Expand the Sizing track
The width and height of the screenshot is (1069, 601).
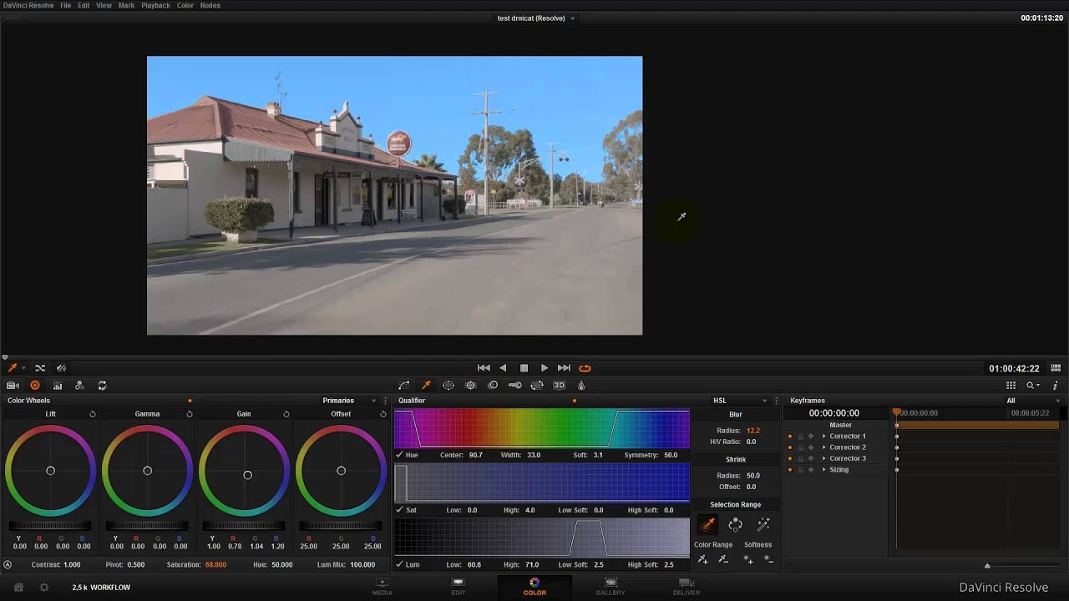coord(823,470)
